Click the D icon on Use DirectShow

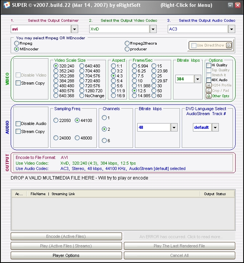coord(229,45)
